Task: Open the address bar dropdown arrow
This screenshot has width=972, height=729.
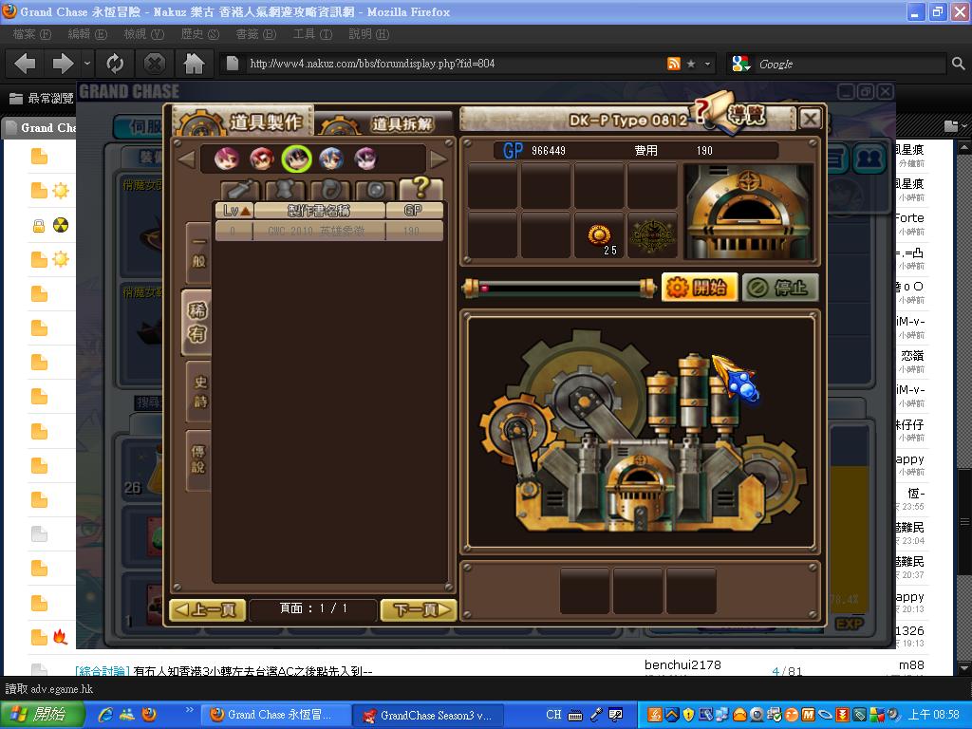Action: pyautogui.click(x=707, y=64)
